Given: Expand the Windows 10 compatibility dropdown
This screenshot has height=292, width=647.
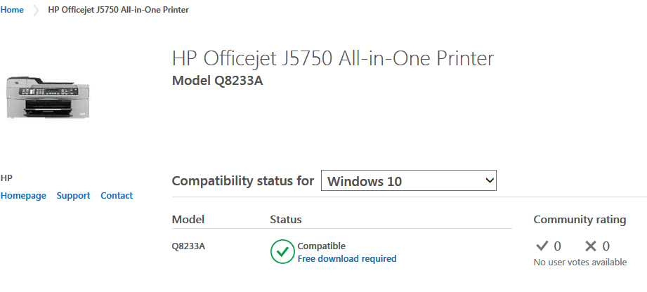Looking at the screenshot, I should [x=408, y=180].
